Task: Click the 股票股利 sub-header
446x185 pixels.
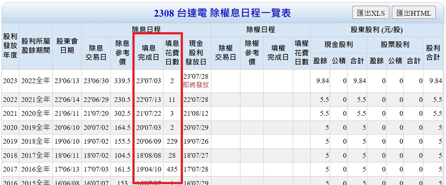Action: tap(395, 44)
